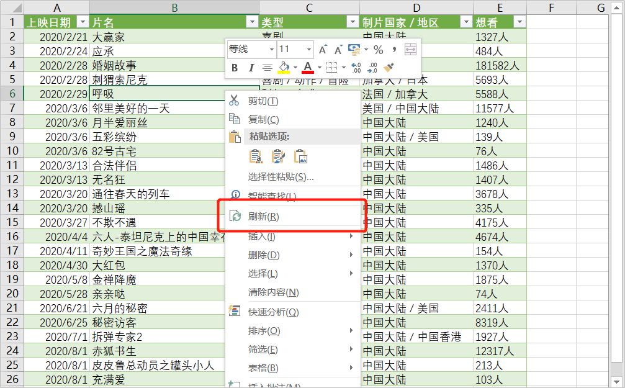625x388 pixels.
Task: Click cell containing 法国 / 加拿大
Action: point(416,94)
